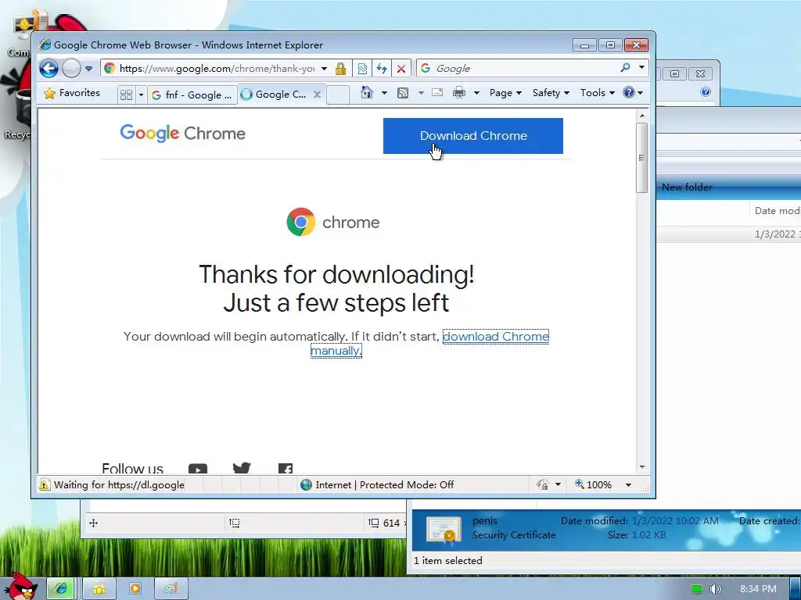Grab the vertical scrollbar thumb
Viewport: 801px width, 600px height.
[642, 158]
